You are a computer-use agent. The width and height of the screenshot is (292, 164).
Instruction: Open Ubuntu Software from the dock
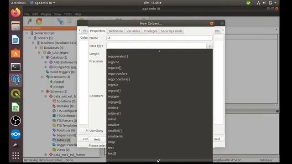16,53
